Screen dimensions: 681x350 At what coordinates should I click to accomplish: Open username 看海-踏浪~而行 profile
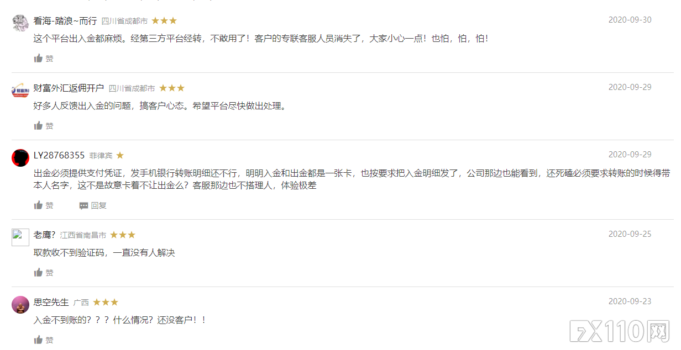pyautogui.click(x=65, y=21)
